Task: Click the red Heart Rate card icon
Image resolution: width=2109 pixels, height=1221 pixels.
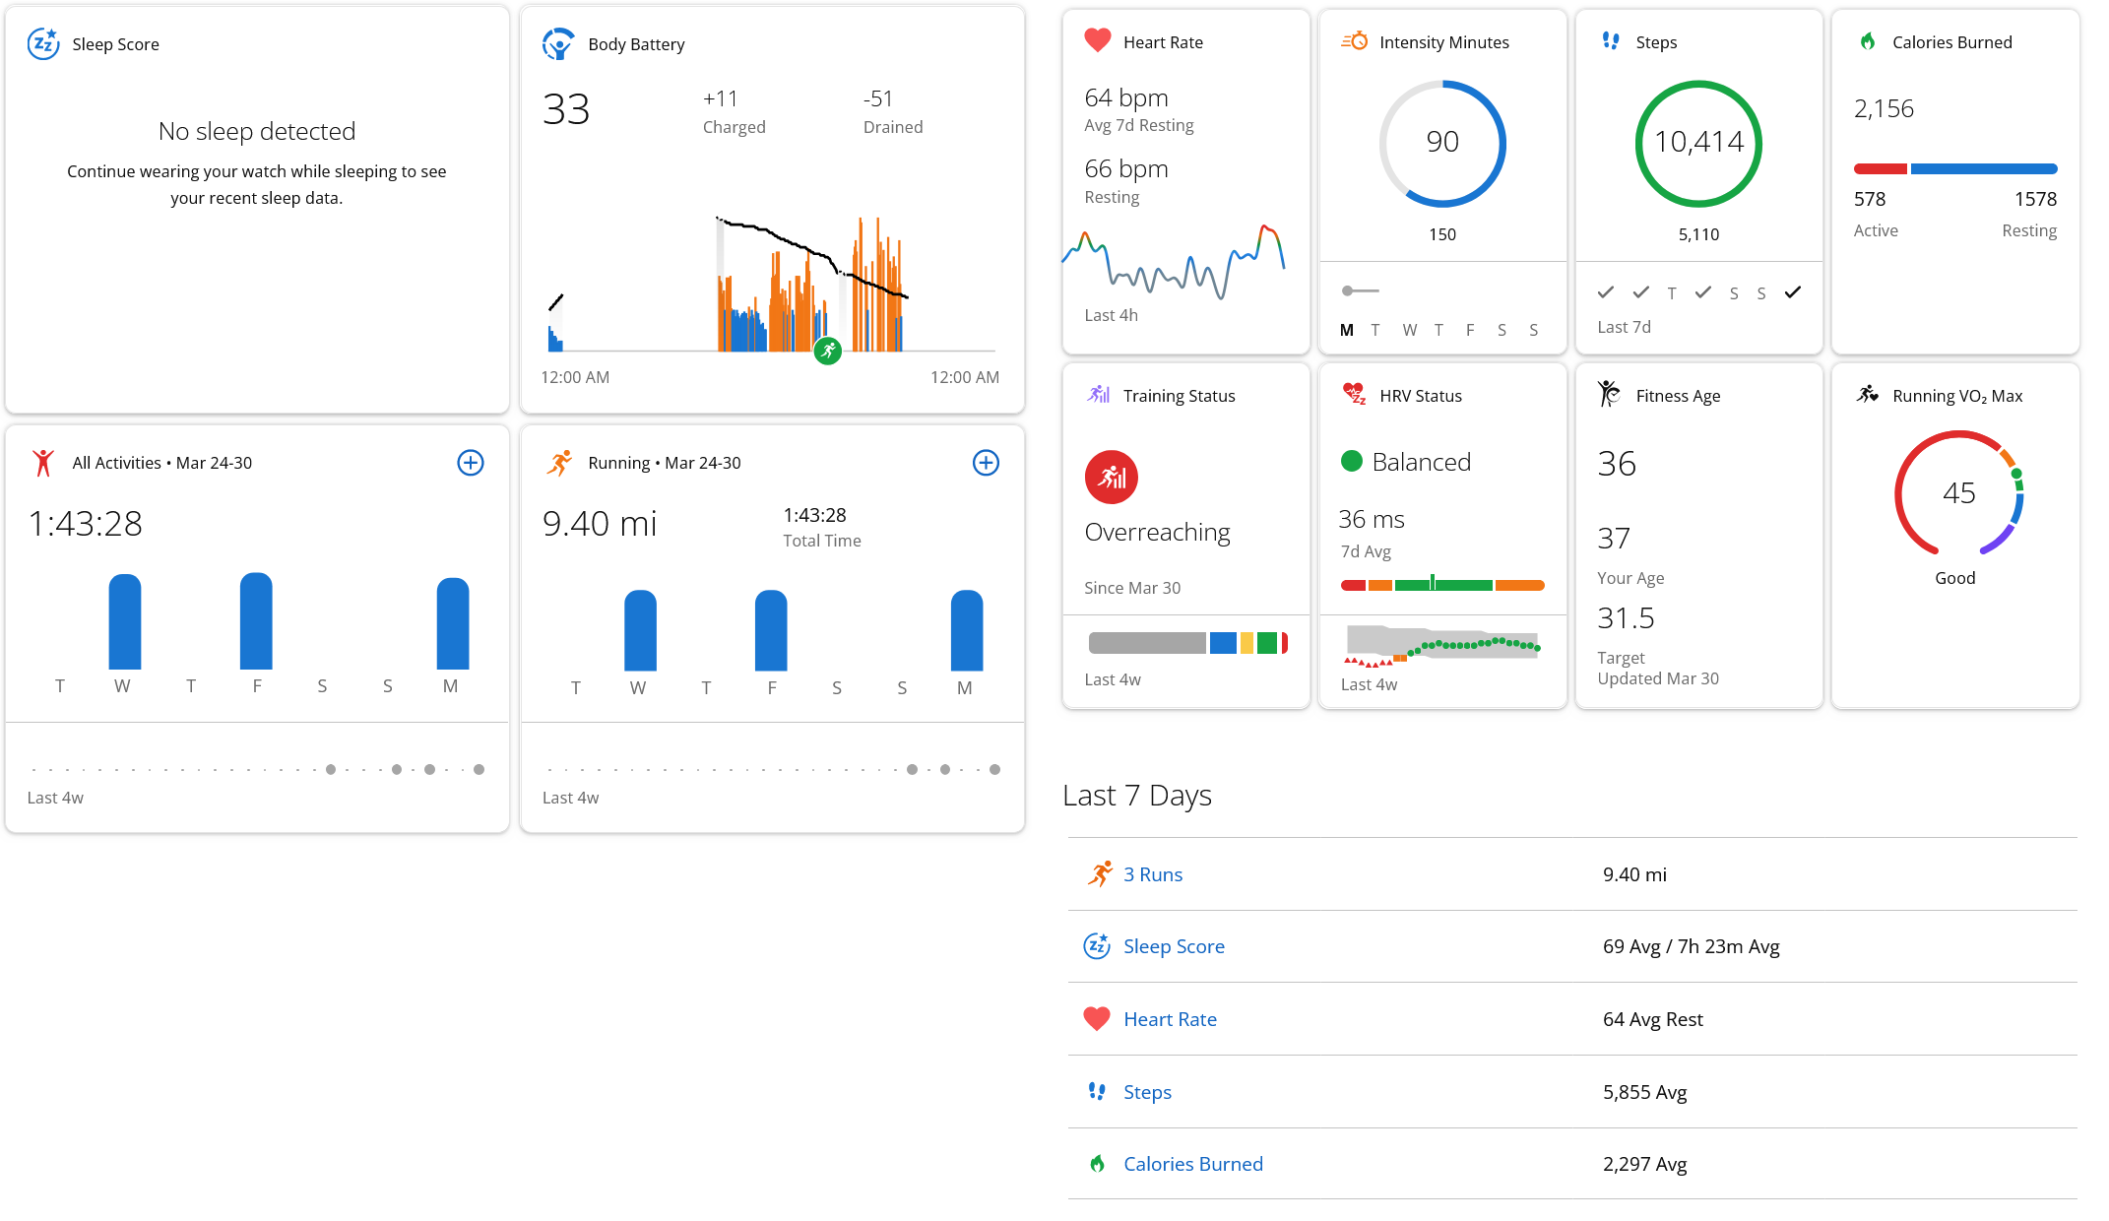Action: click(1097, 41)
